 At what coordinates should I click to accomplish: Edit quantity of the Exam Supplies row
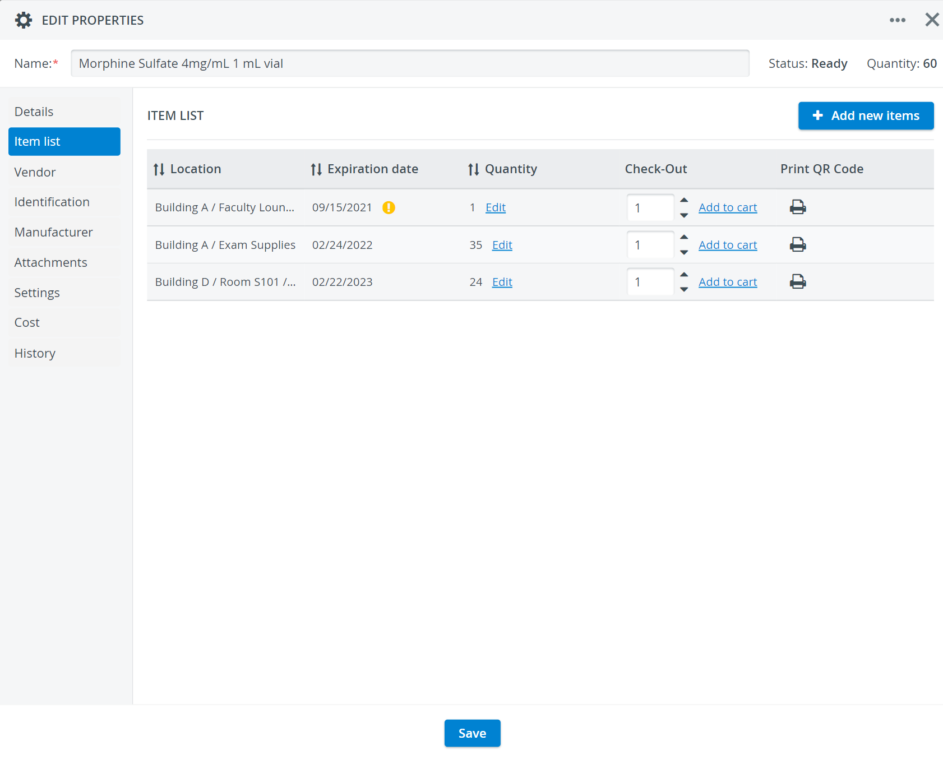502,245
